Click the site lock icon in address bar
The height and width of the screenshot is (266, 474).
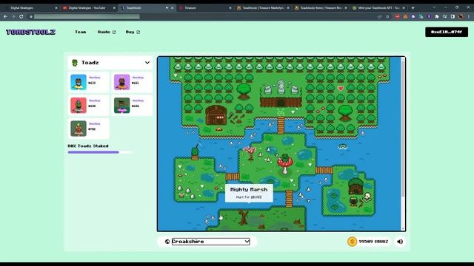tap(31, 16)
